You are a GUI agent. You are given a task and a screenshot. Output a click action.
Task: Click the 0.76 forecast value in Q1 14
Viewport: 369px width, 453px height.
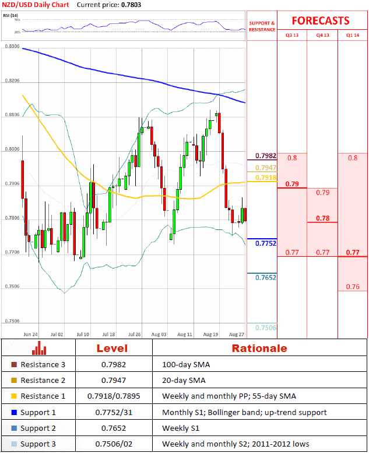coord(353,287)
